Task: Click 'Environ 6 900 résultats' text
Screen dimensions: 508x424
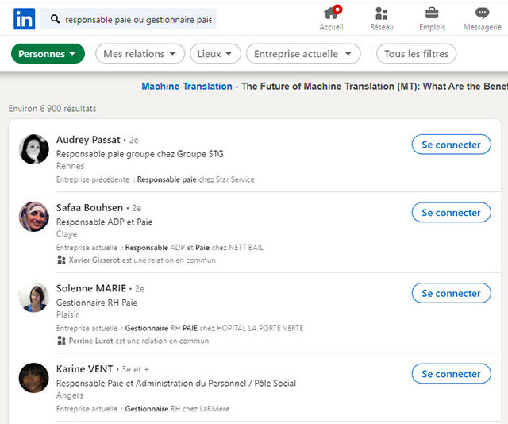Action: coord(52,109)
